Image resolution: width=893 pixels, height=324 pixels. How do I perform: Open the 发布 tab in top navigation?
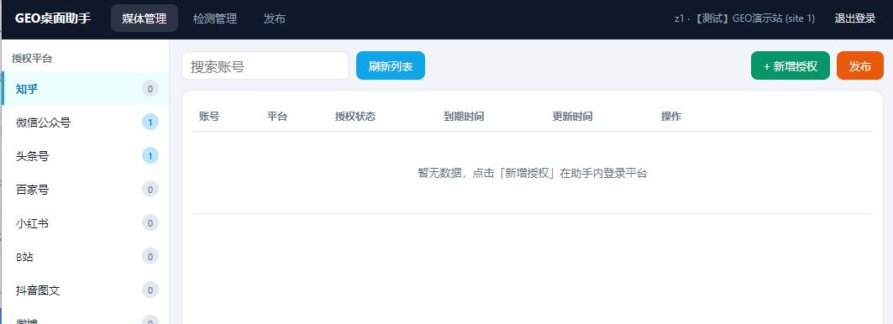(x=275, y=18)
